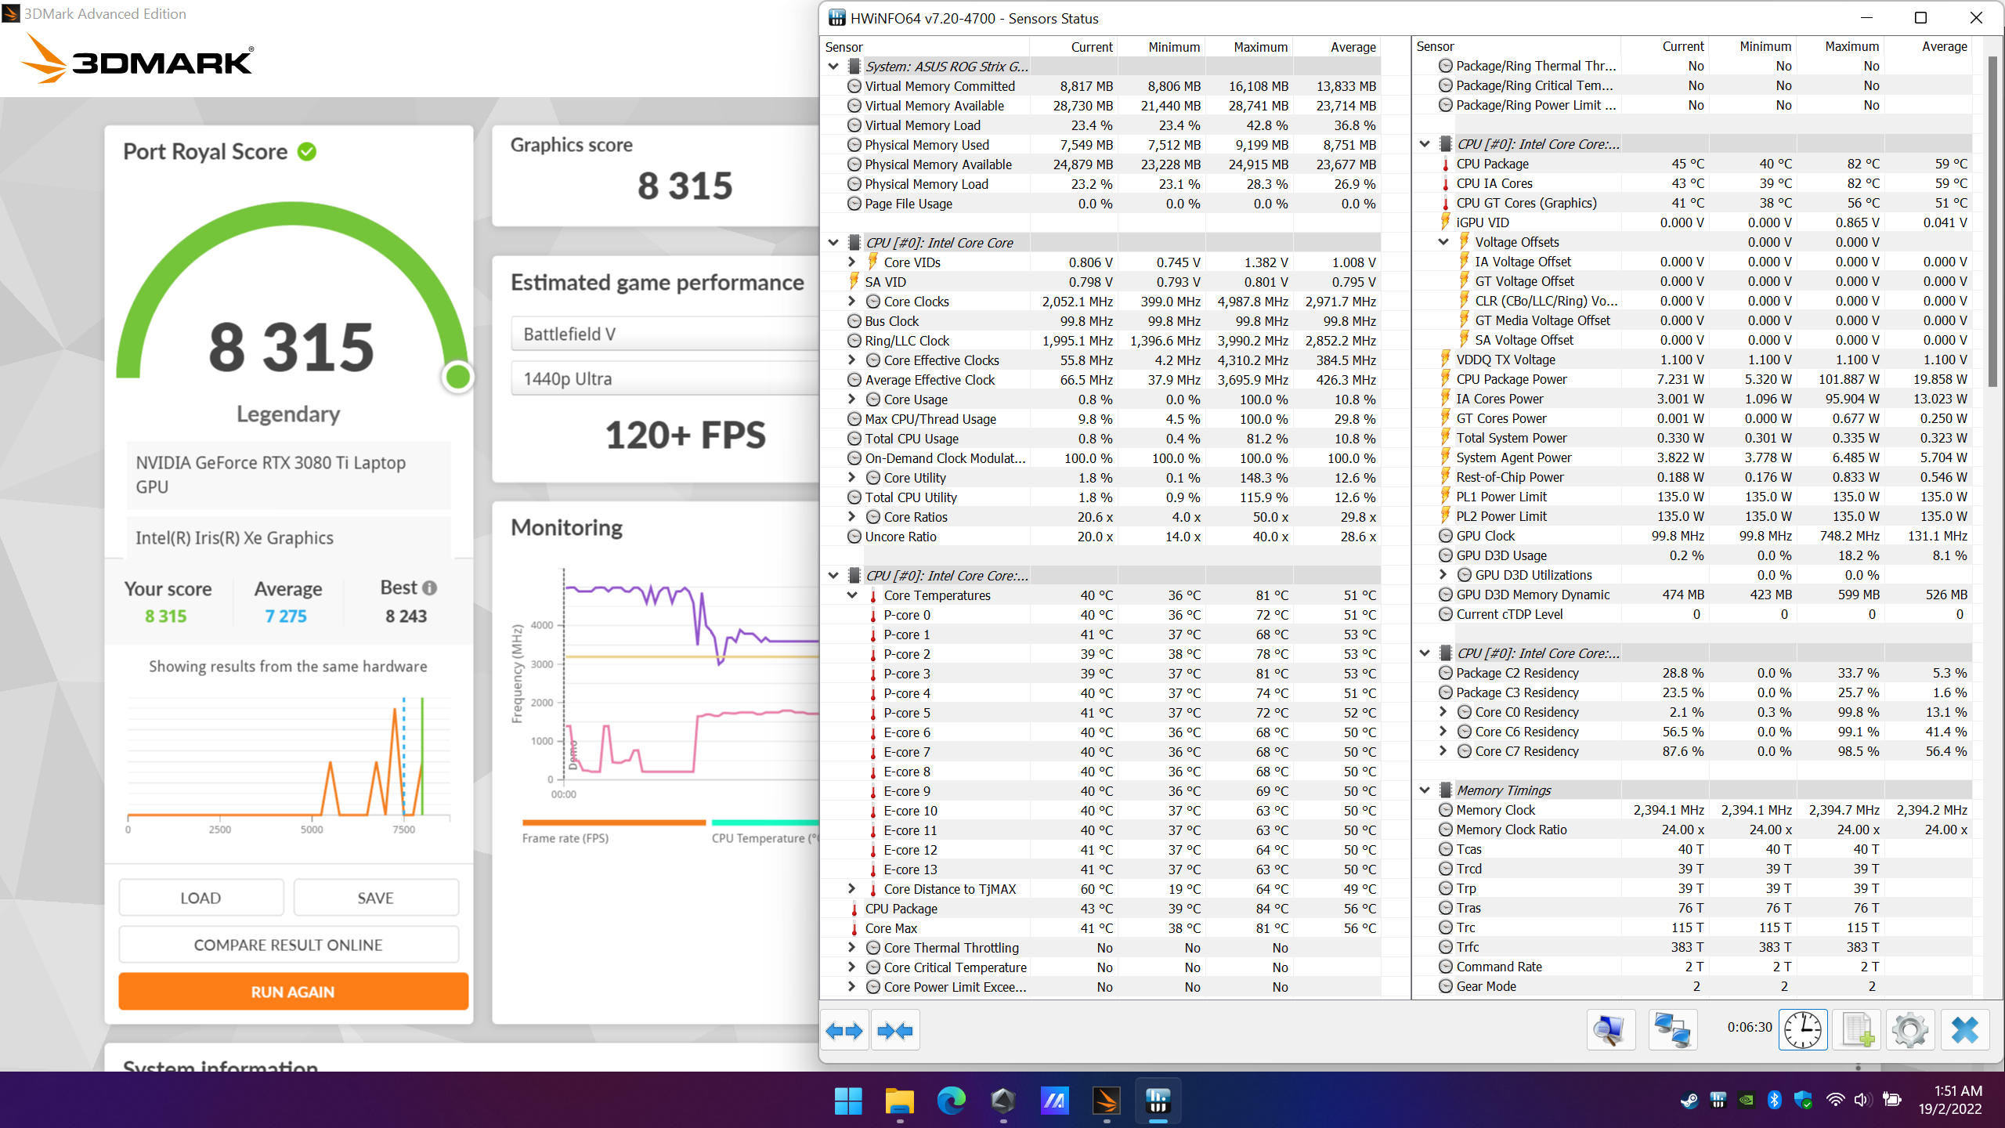Screen dimensions: 2005x1128
Task: Click COMPARE RESULT ONLINE button
Action: click(x=288, y=945)
